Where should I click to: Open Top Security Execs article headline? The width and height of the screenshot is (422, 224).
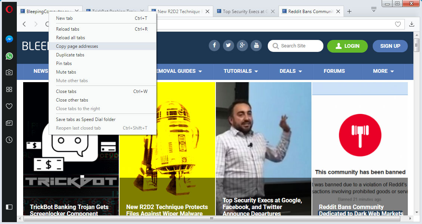[262, 207]
